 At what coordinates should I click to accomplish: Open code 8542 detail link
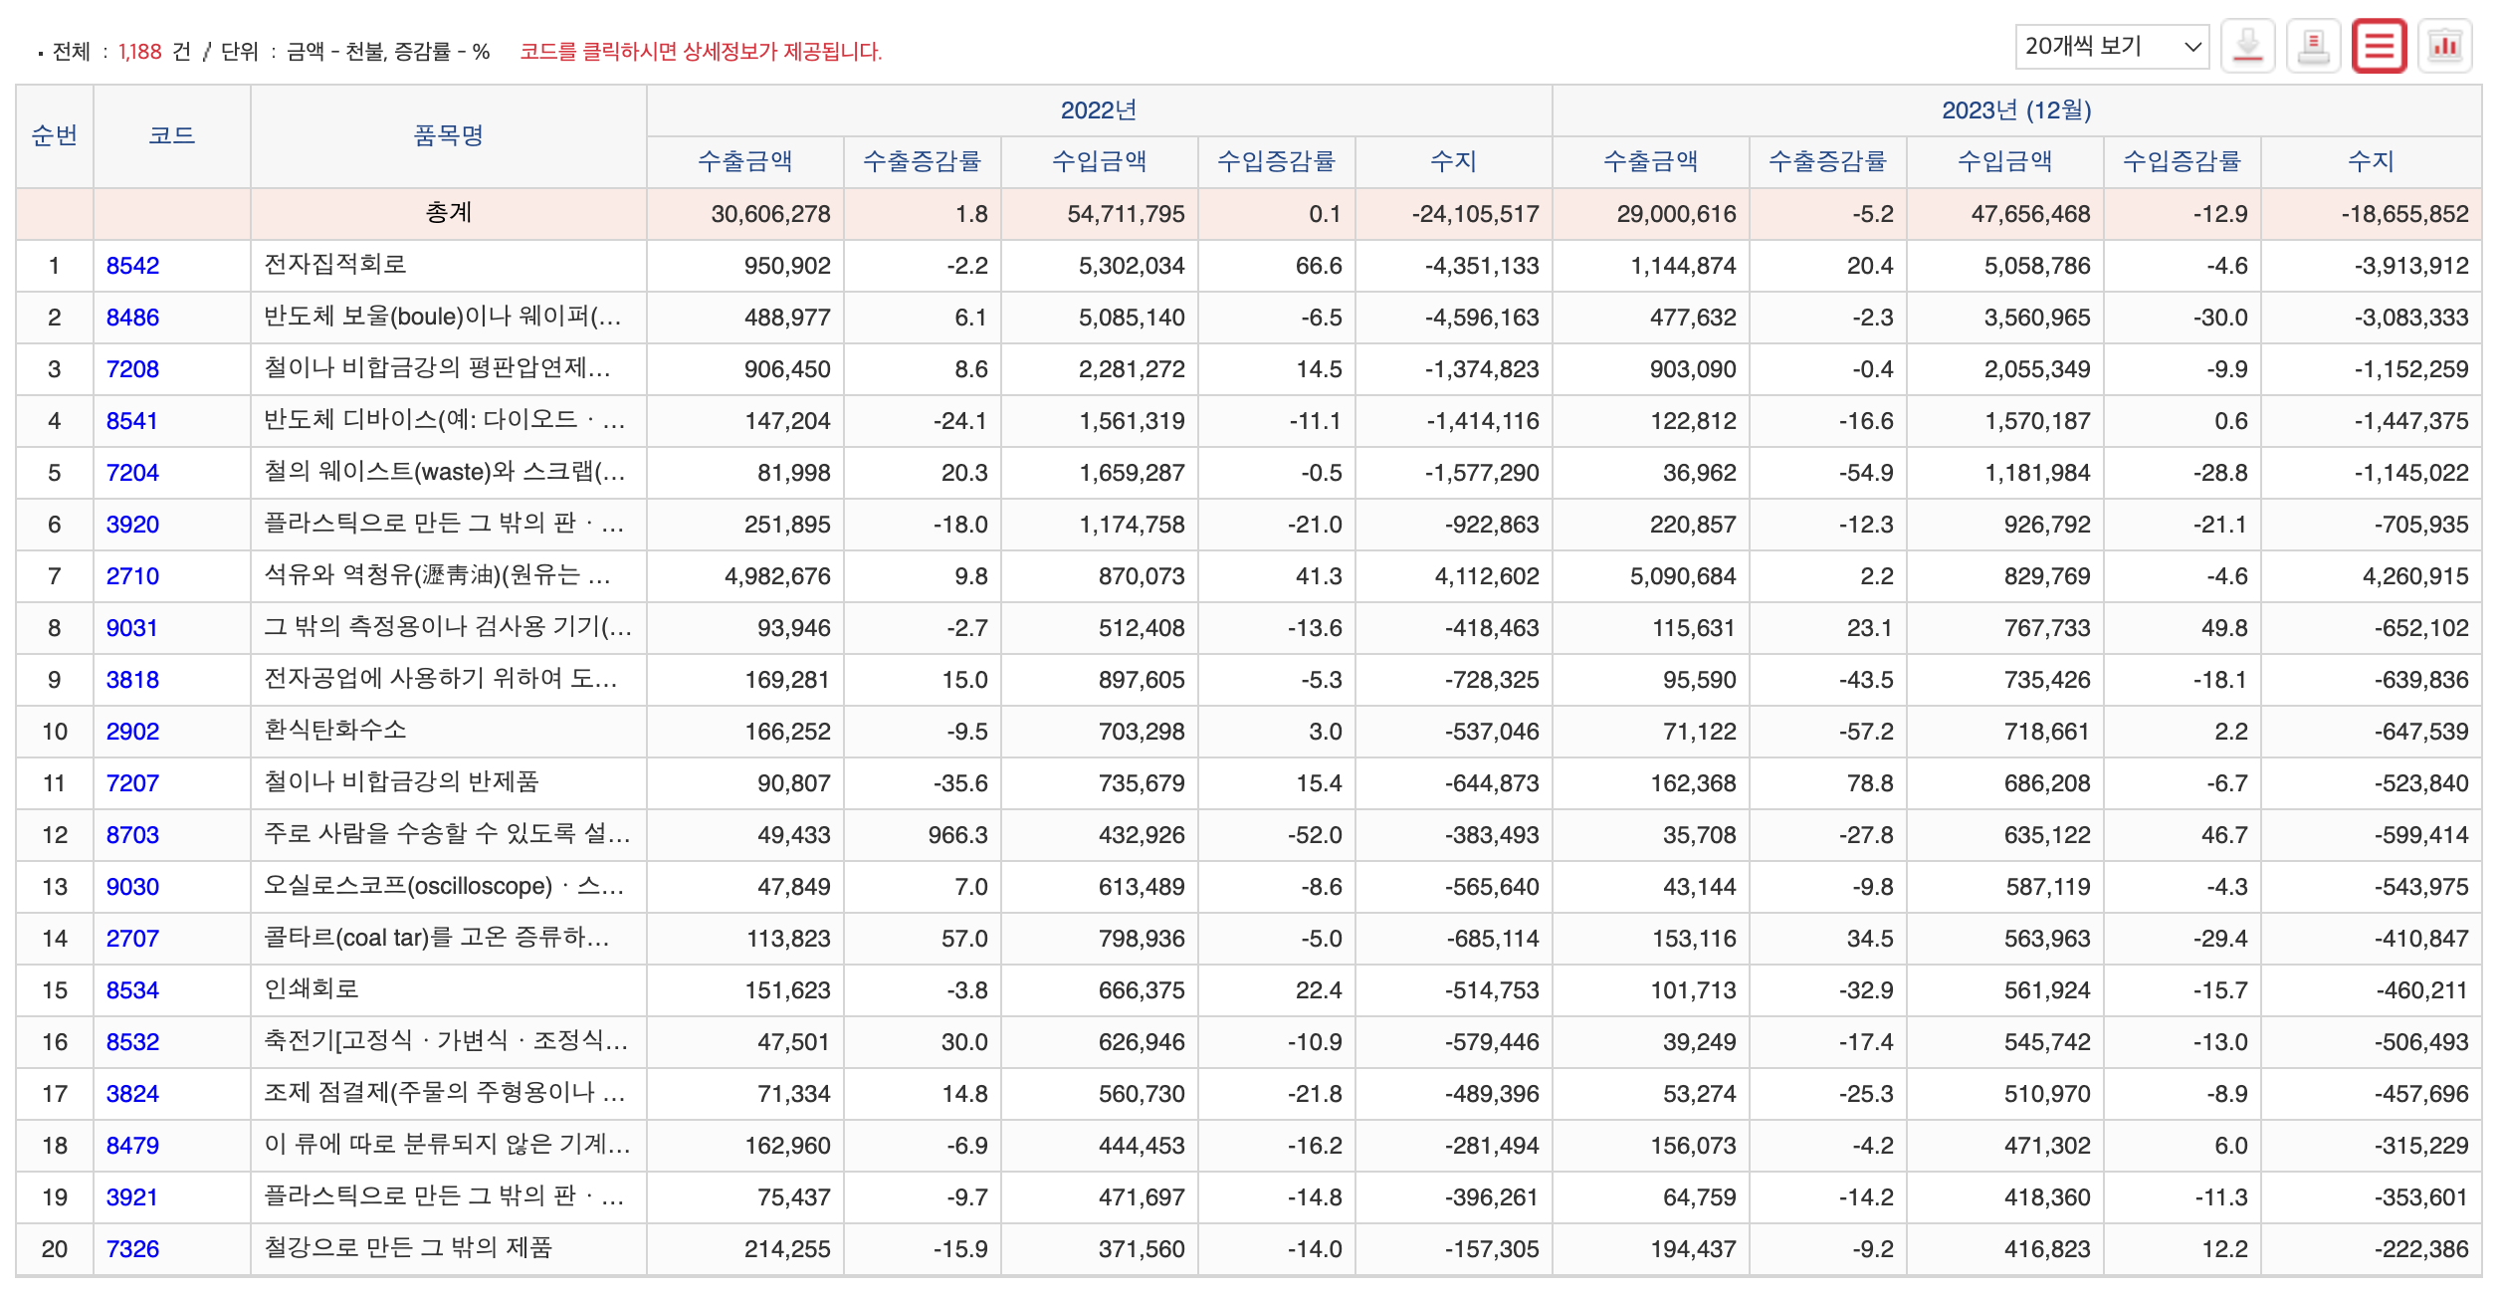pos(132,266)
